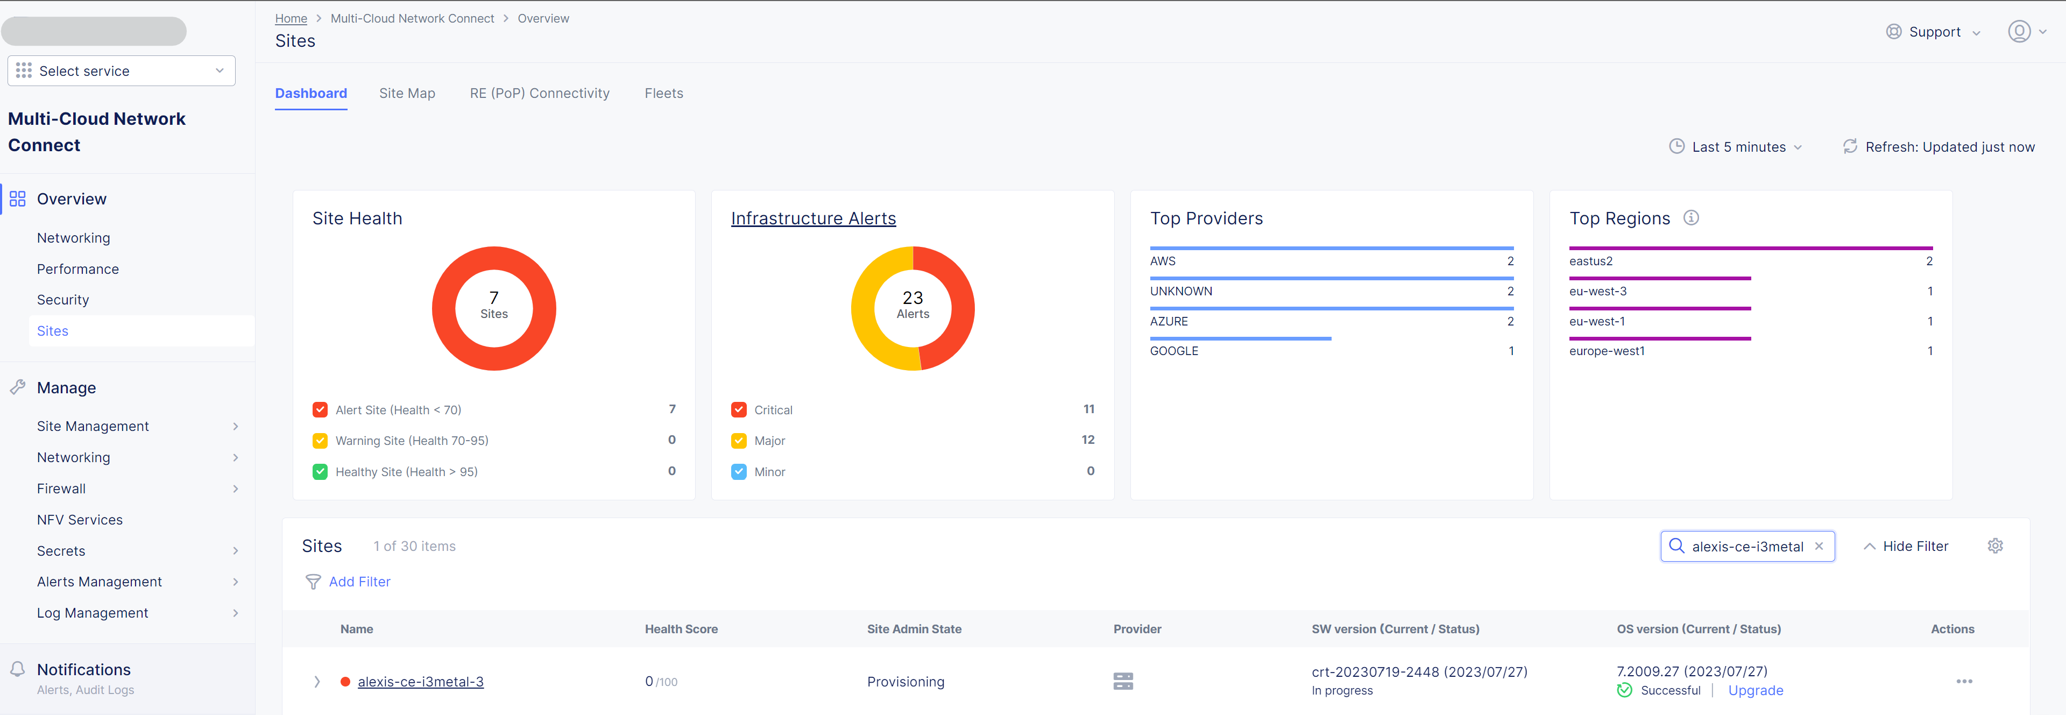Toggle Warning Site health checkbox
Screen dimensions: 2066x715
(320, 441)
